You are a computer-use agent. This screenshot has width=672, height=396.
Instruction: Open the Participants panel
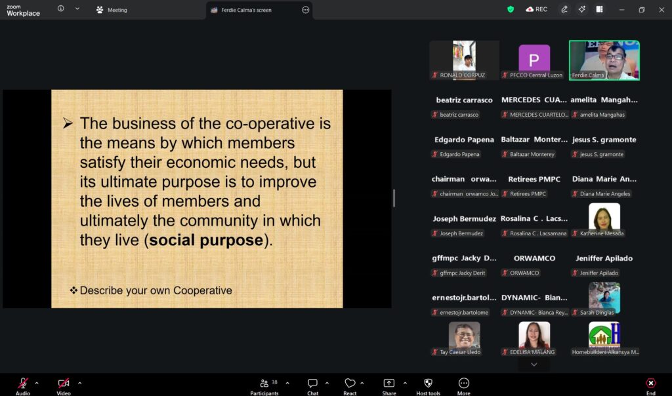pyautogui.click(x=264, y=384)
